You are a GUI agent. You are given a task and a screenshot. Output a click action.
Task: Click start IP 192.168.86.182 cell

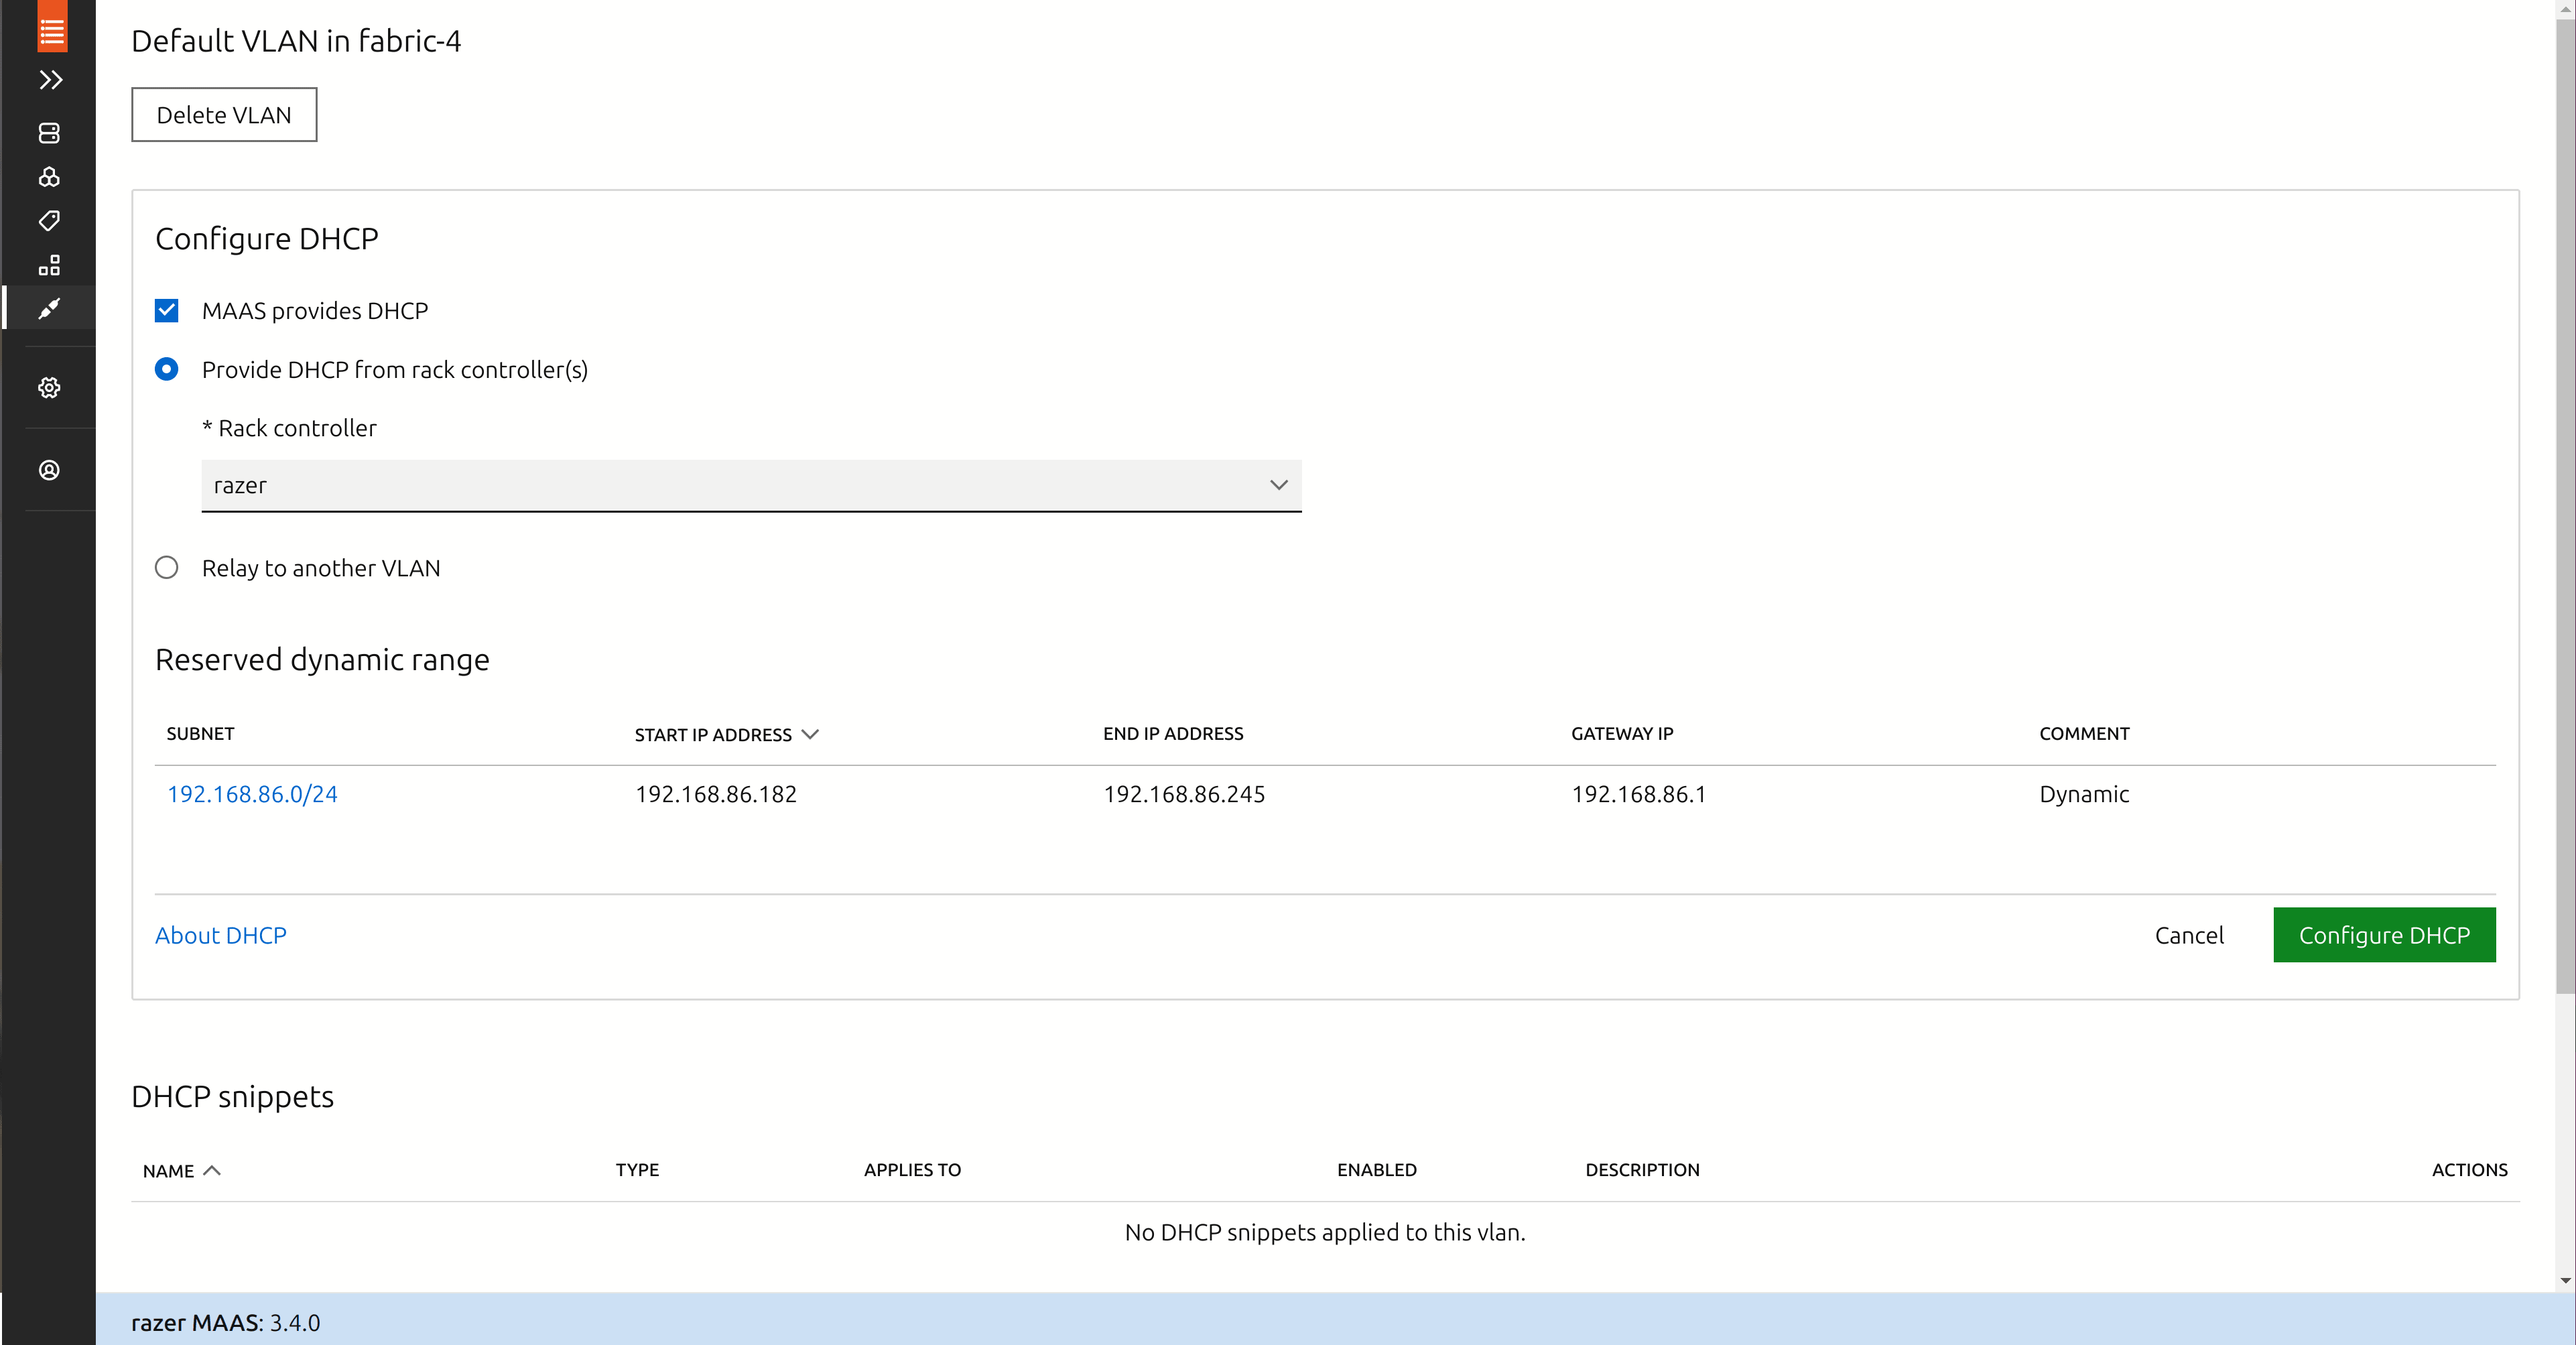point(716,794)
